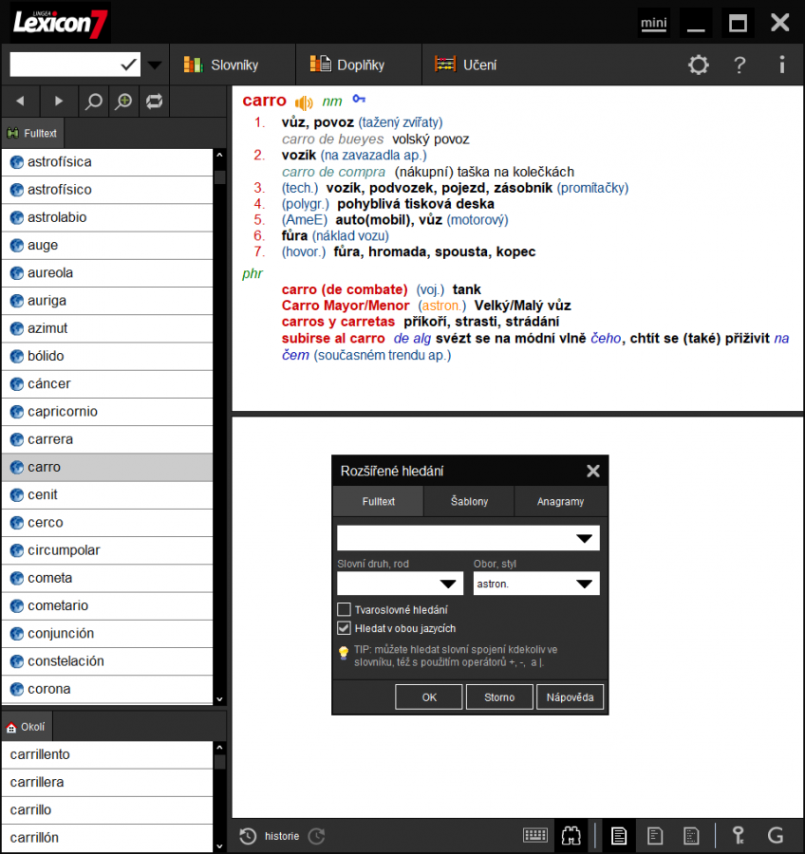Open the binoculars search icon in status bar
Screen dimensions: 805x854
pyautogui.click(x=571, y=835)
